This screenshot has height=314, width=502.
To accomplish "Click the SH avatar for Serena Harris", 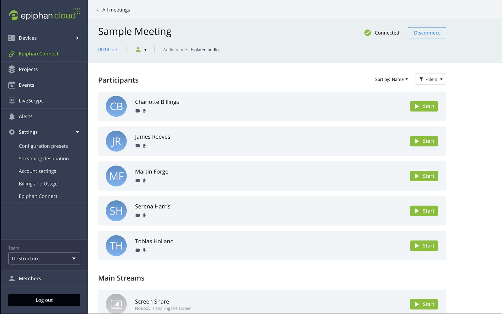I will tap(116, 211).
